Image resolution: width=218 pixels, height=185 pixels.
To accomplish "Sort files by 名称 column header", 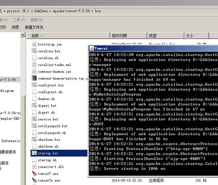I will click(68, 36).
